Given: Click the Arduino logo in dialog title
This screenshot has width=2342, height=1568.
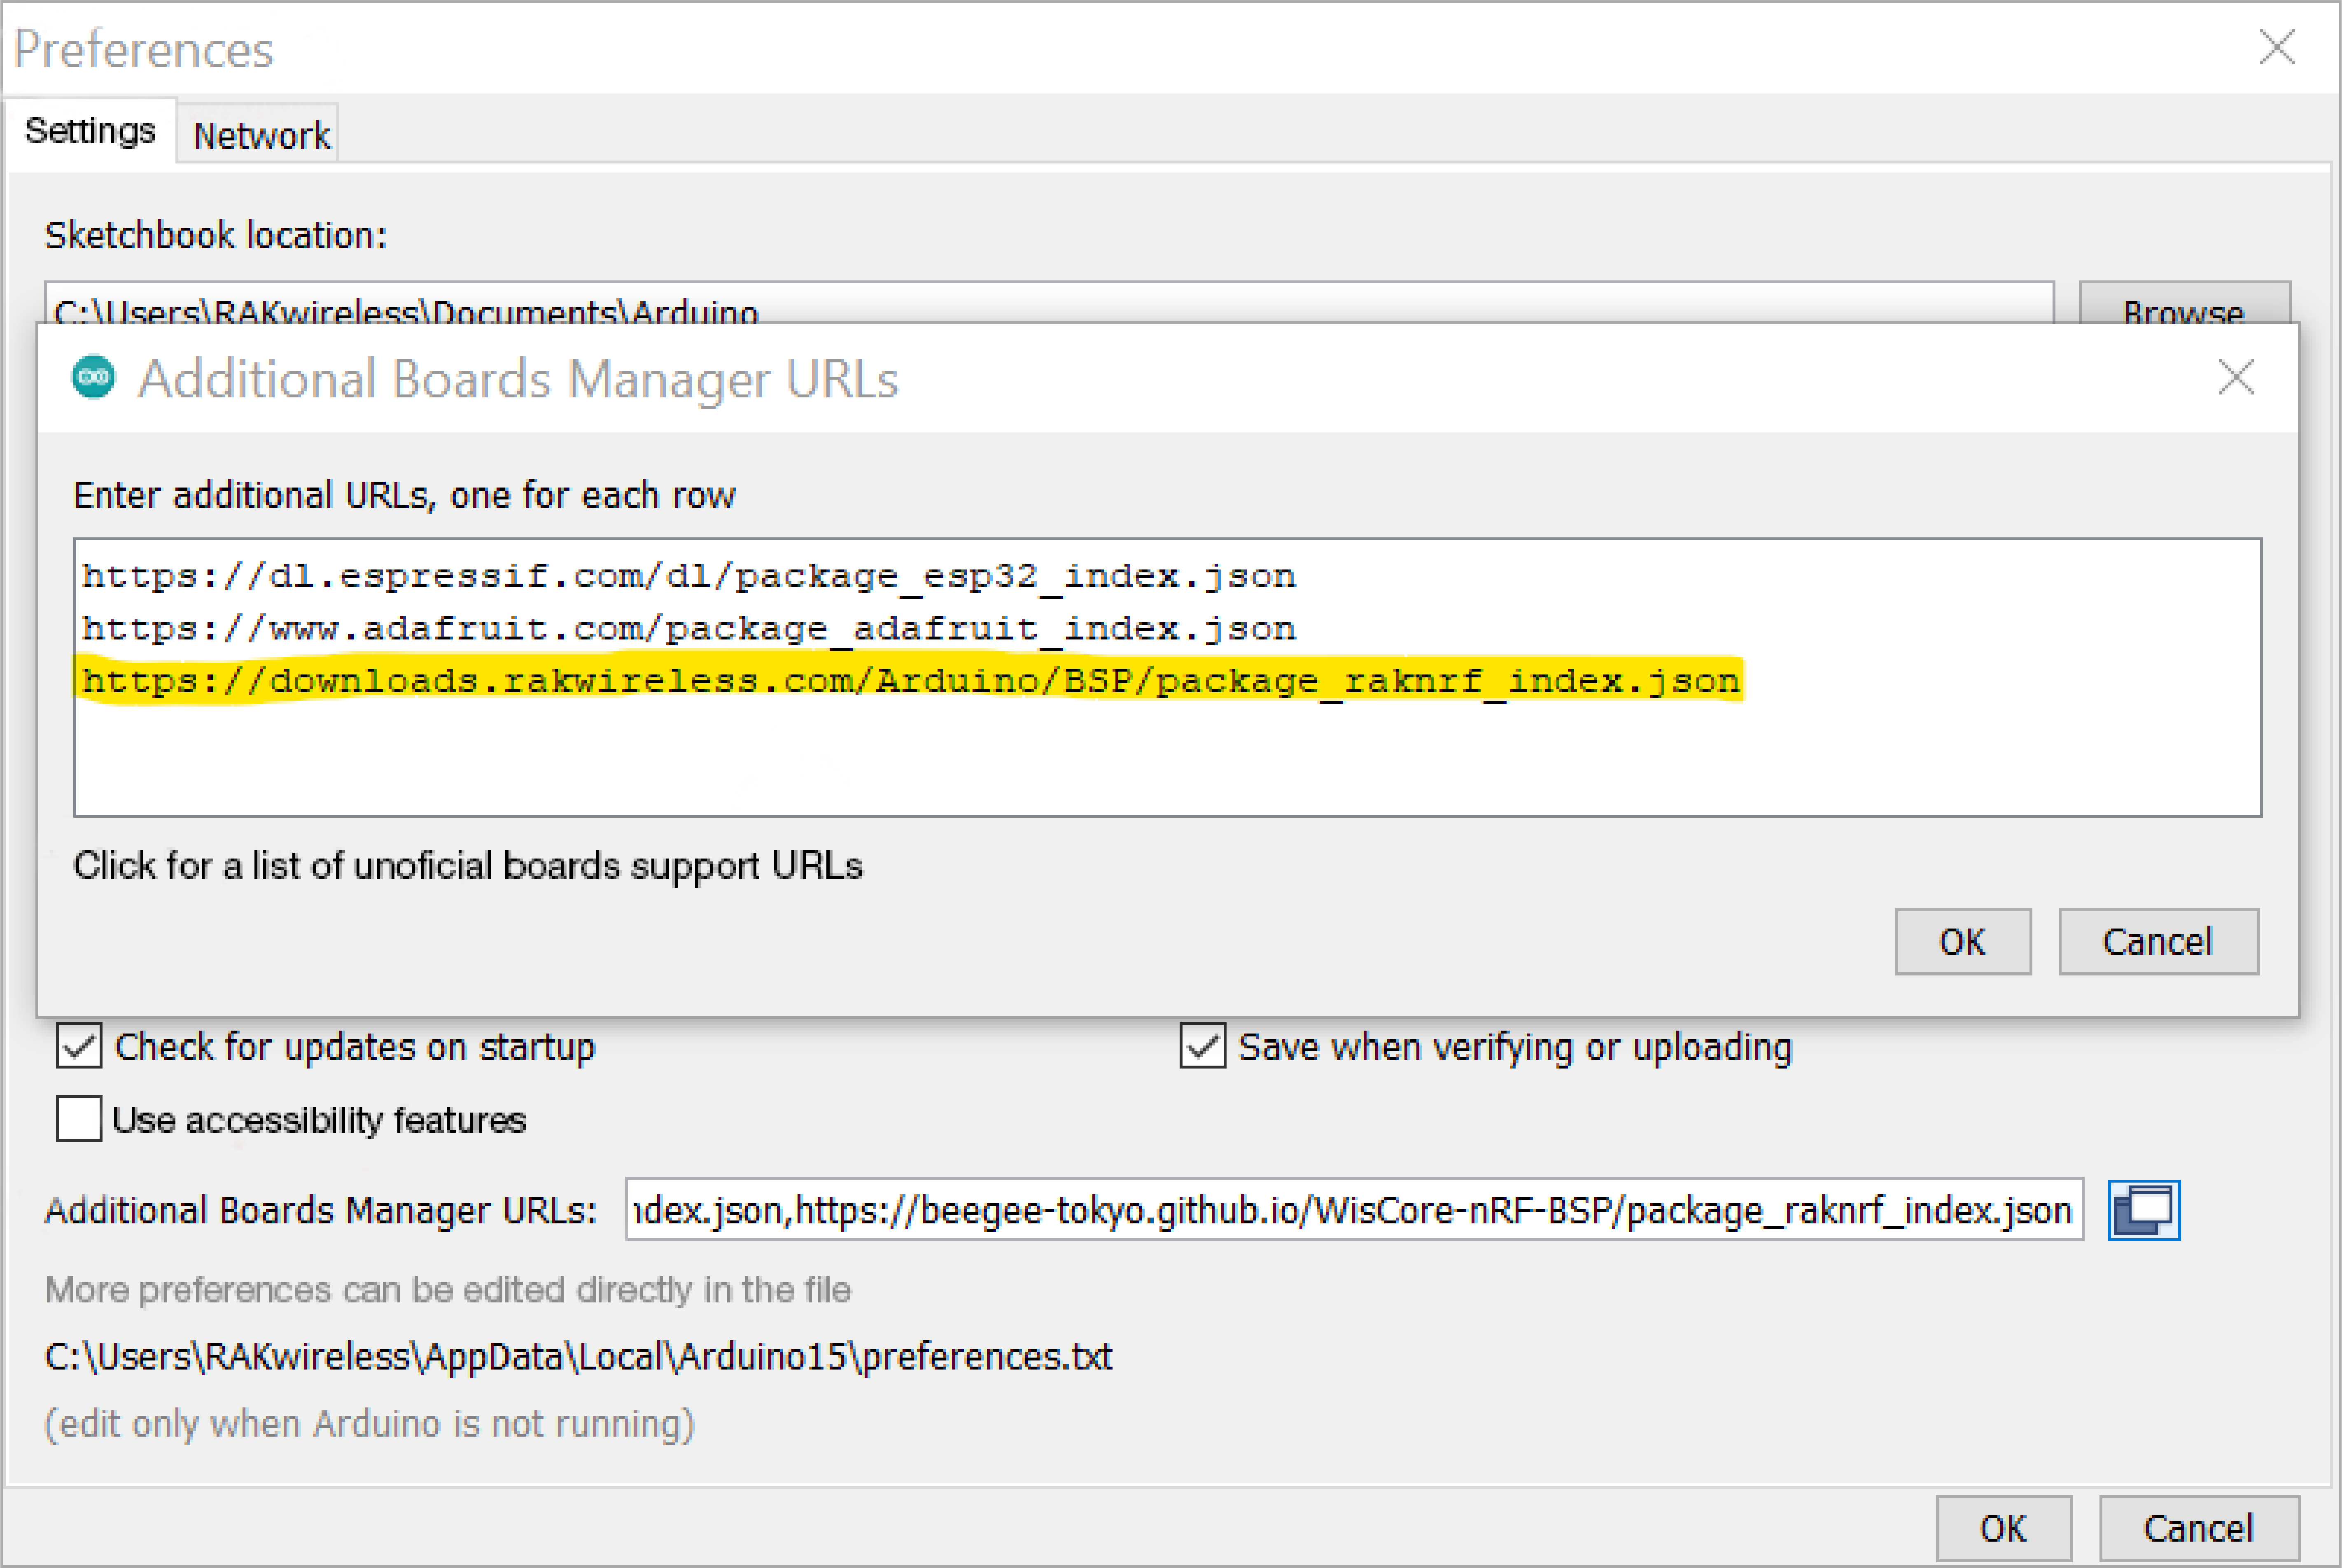Looking at the screenshot, I should coord(94,378).
